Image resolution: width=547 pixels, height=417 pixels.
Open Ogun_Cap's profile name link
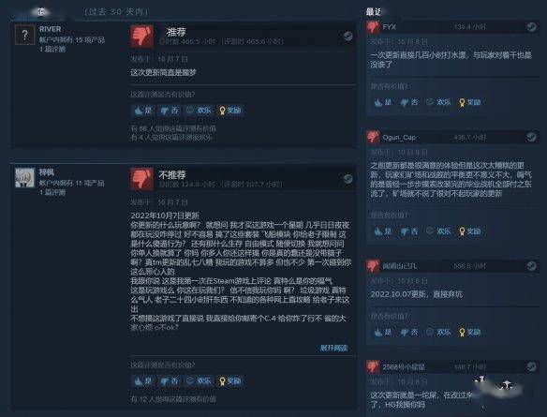399,138
